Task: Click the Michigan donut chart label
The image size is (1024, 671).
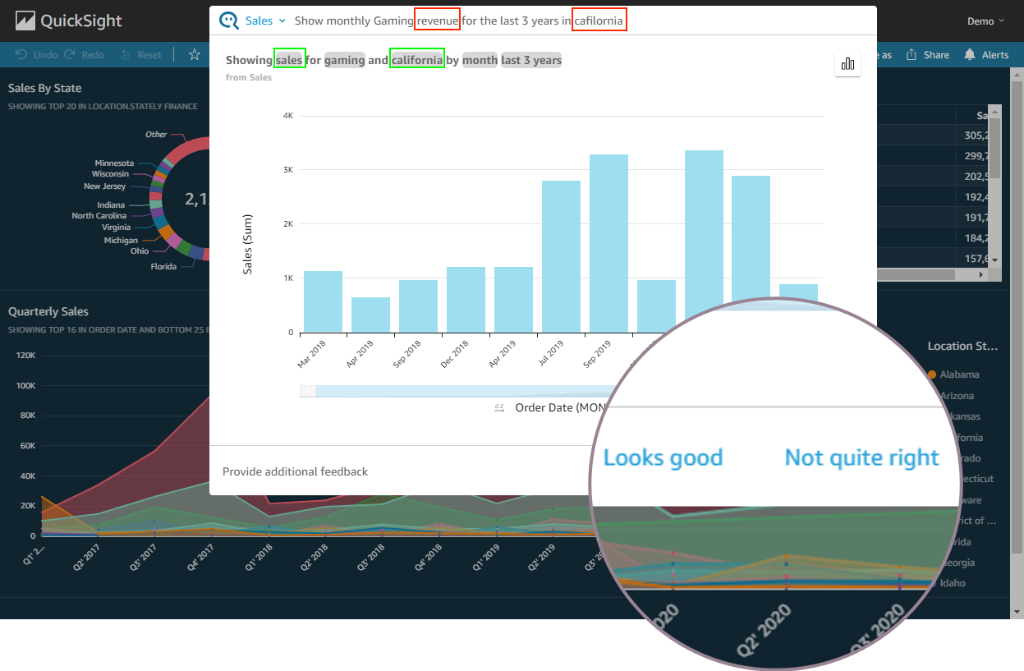Action: click(121, 241)
